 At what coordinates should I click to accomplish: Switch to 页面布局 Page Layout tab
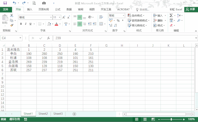coord(44,10)
